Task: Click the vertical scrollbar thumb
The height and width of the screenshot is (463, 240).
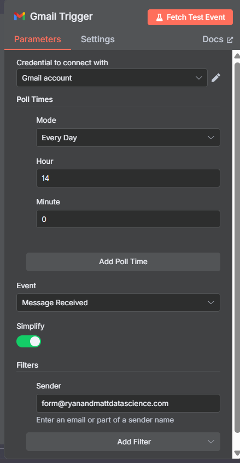Action: 237,248
